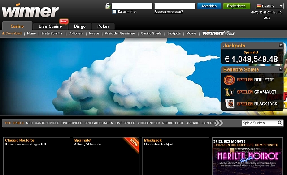Click the Spiel des Monats heading
Screen dimensions: 287x175
(x=229, y=141)
